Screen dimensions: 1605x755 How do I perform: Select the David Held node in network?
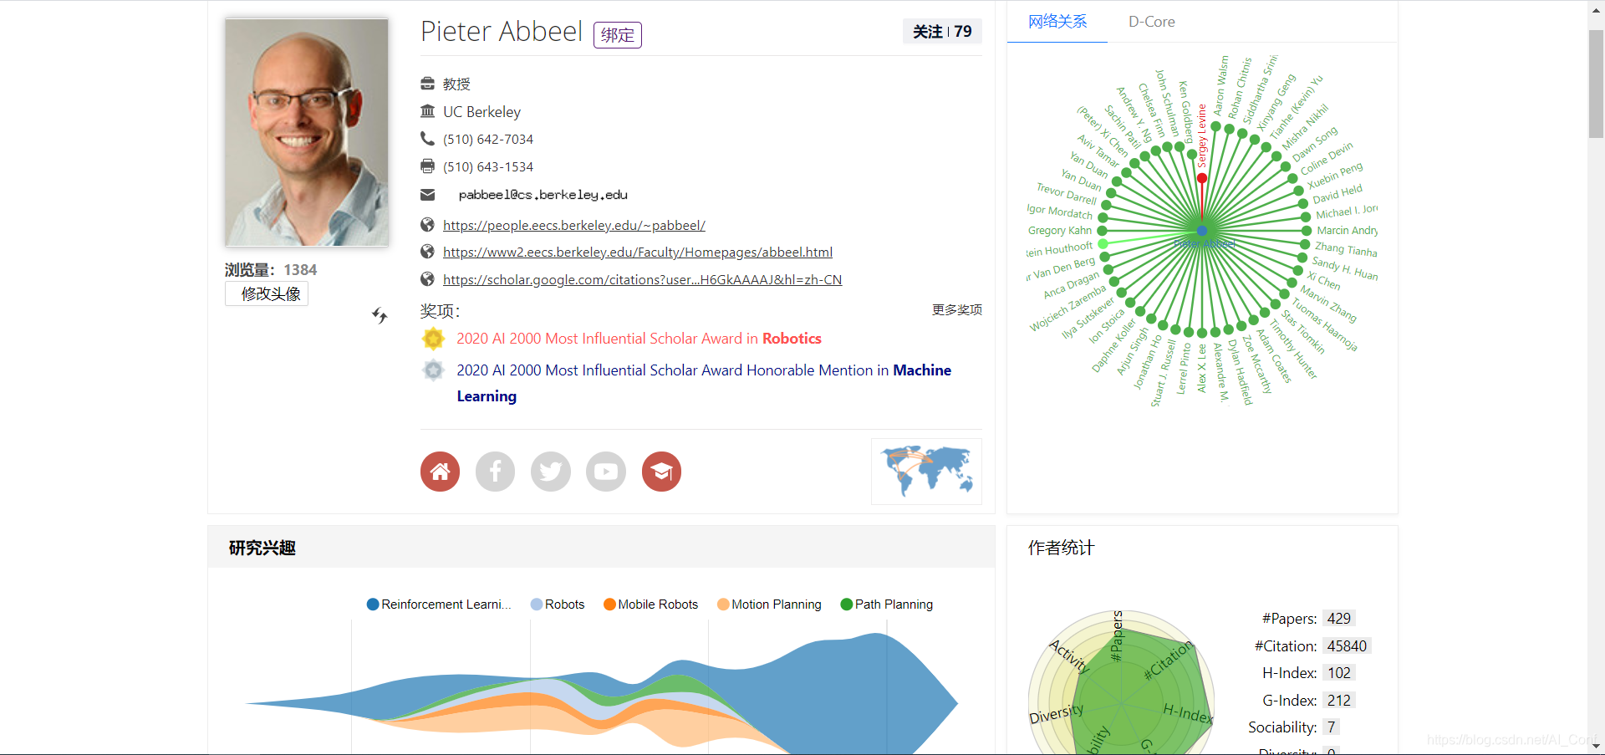1302,204
